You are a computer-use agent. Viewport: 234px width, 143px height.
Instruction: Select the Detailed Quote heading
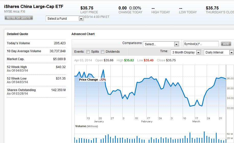pos(17,34)
